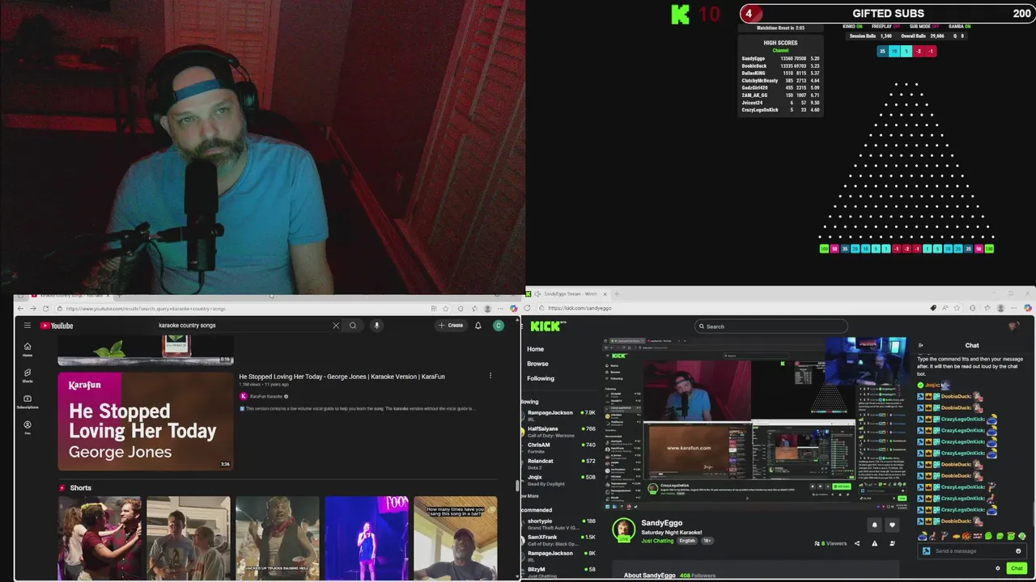The image size is (1036, 582).
Task: Open the emote picker in Kick chat
Action: [1018, 551]
